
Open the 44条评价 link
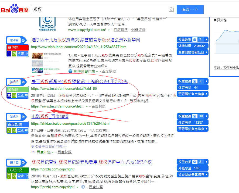[138, 30]
